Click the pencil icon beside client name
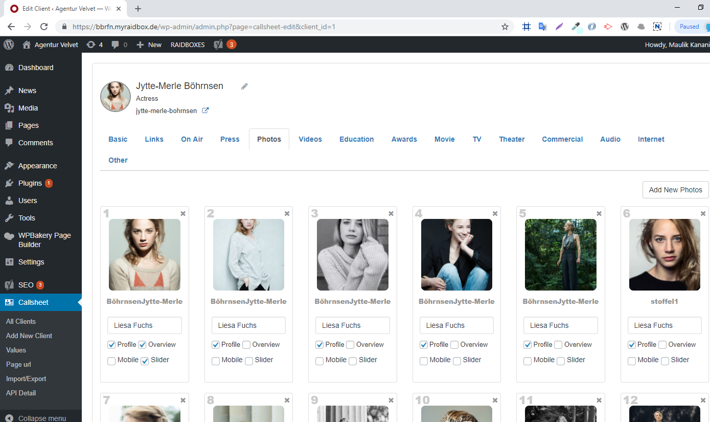Image resolution: width=710 pixels, height=422 pixels. [x=244, y=86]
